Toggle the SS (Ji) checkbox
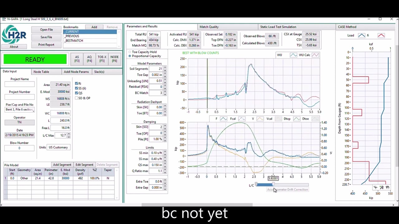 (76, 88)
